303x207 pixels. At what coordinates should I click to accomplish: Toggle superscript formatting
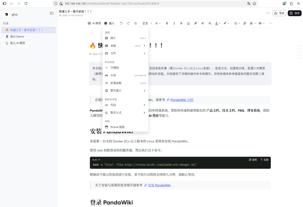pos(203,23)
